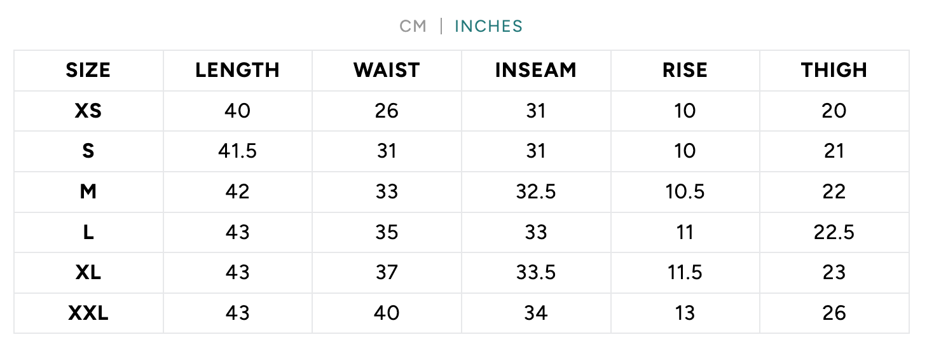Select the XXL size row label
Viewport: 927px width, 351px height.
(88, 313)
